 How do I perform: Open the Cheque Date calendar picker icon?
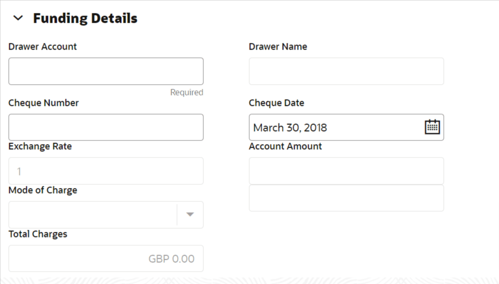[x=432, y=127]
